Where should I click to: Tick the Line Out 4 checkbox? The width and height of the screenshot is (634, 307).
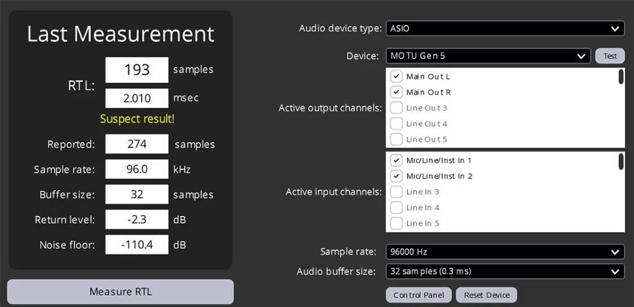pyautogui.click(x=396, y=124)
